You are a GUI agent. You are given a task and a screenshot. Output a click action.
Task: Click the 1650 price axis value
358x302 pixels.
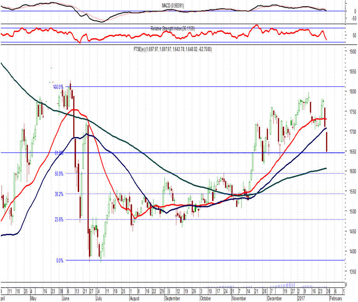[x=352, y=151]
